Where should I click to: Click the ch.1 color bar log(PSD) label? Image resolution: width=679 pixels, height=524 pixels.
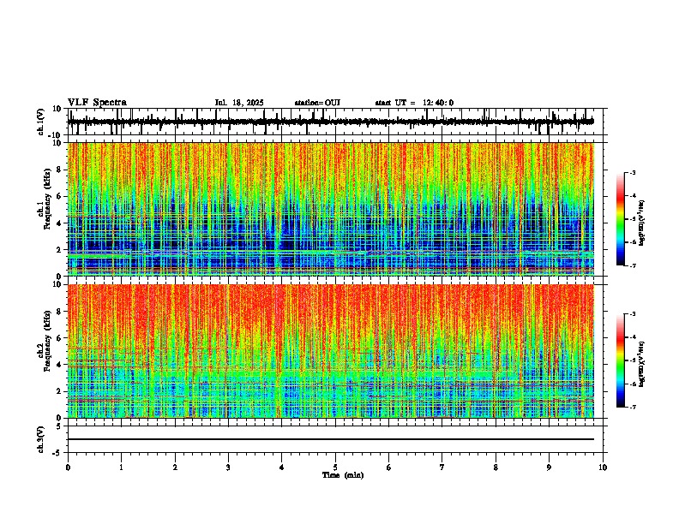641,223
